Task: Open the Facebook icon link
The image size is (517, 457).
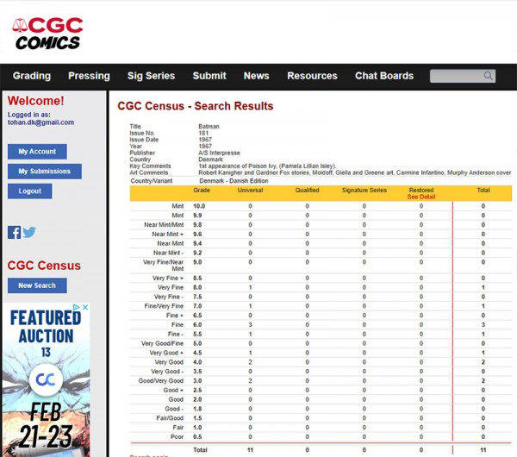Action: pyautogui.click(x=14, y=232)
